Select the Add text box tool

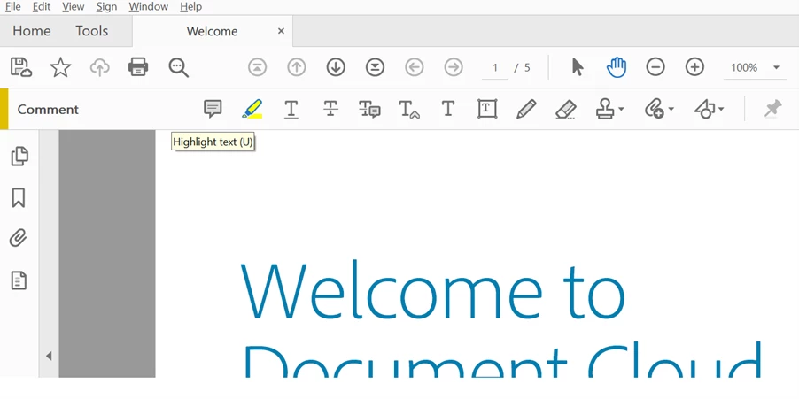(487, 109)
